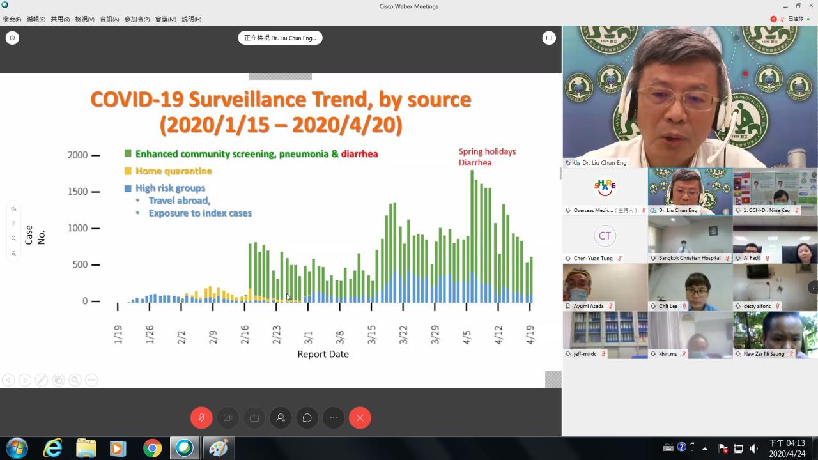Screen dimensions: 818x460
Task: Click the next participants page arrow
Action: point(813,287)
